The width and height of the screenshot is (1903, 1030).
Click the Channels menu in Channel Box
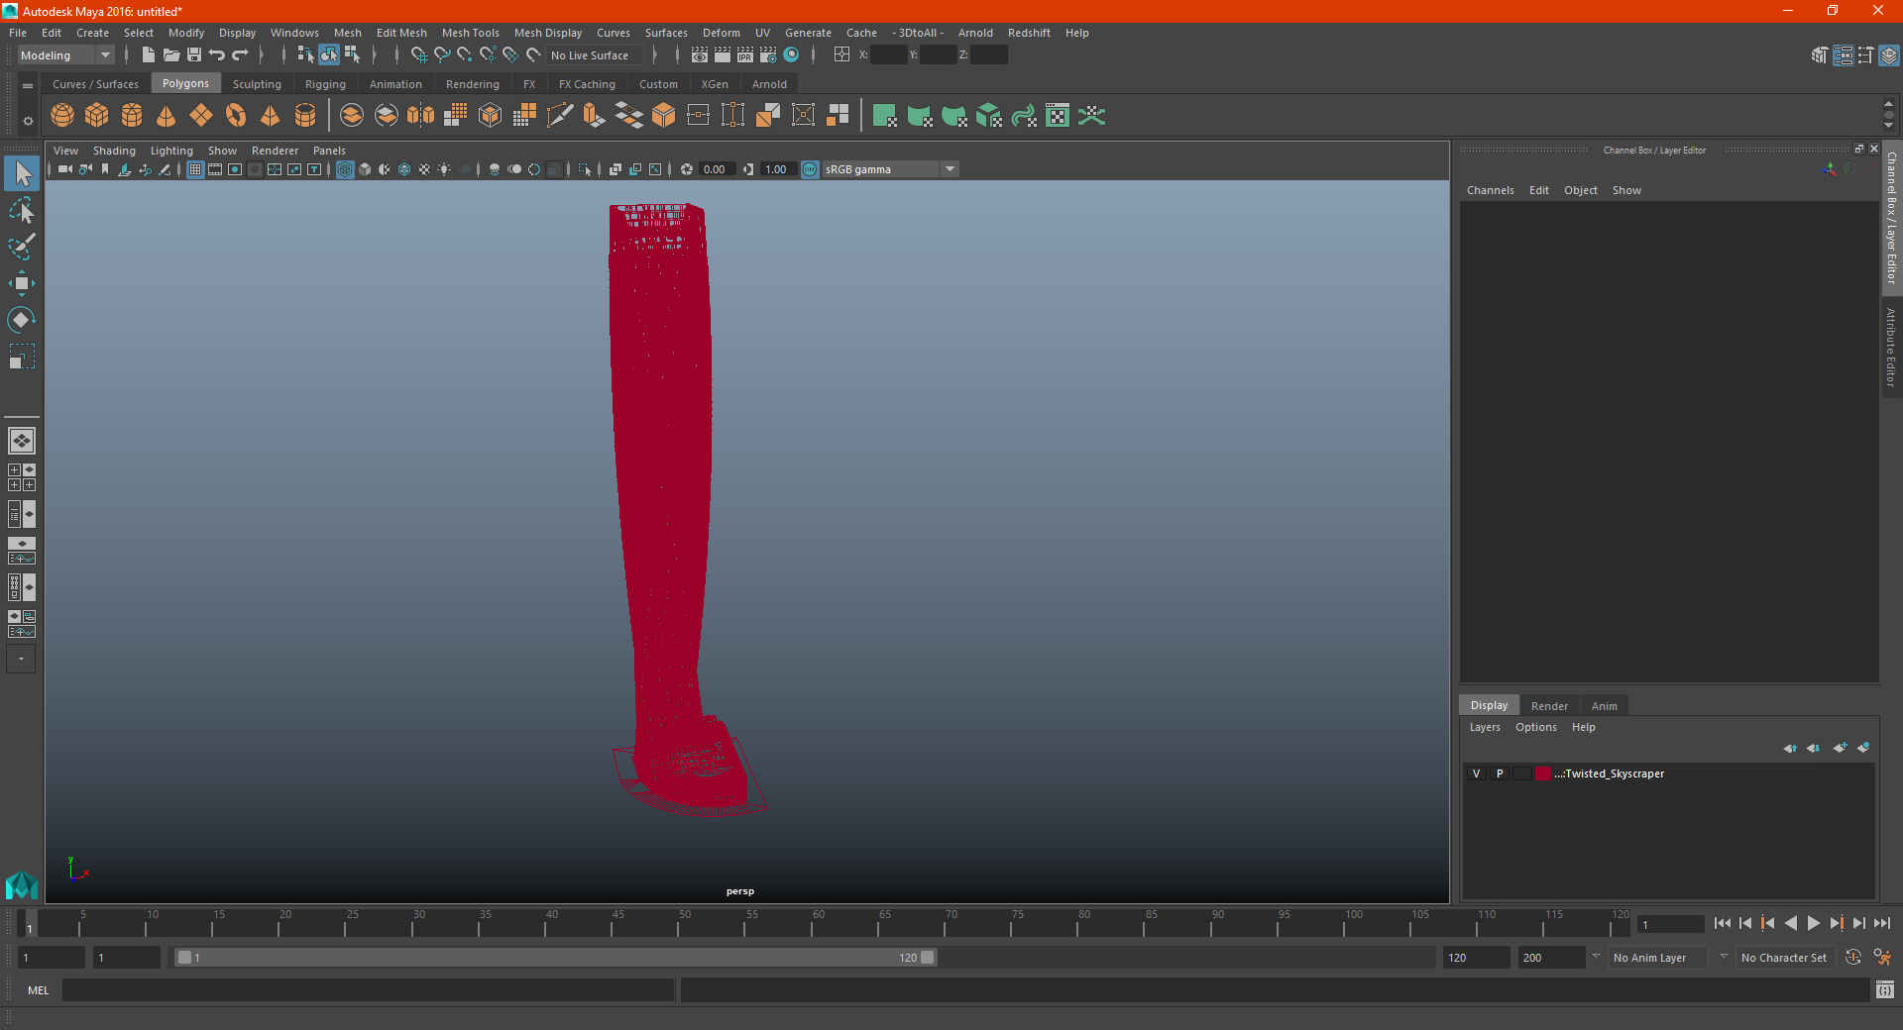point(1490,190)
